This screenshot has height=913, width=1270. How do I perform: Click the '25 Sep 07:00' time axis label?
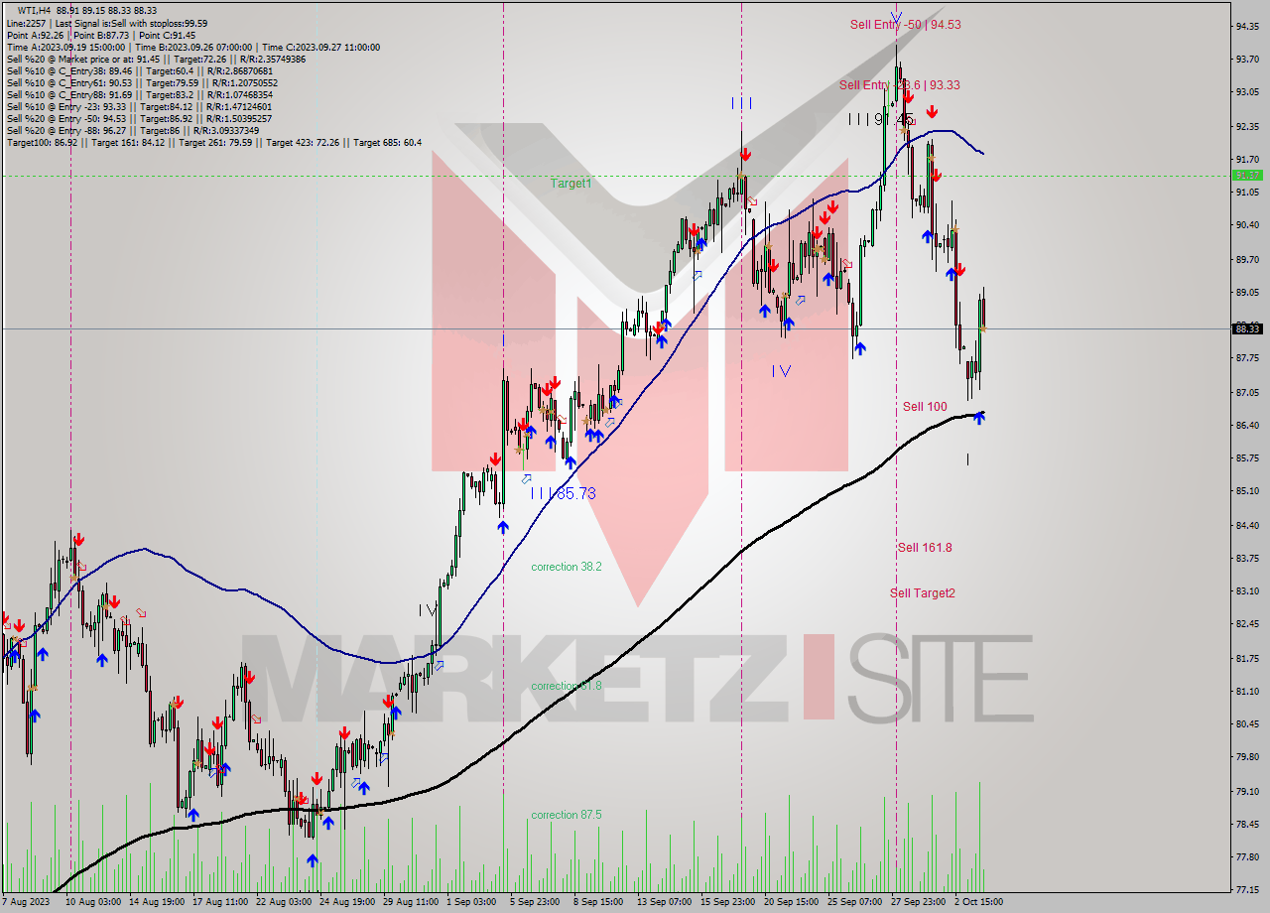click(x=855, y=902)
